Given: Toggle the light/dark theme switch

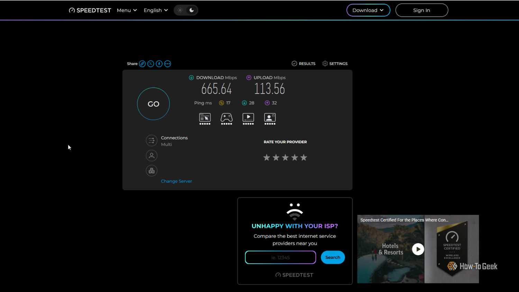Looking at the screenshot, I should pos(186,10).
